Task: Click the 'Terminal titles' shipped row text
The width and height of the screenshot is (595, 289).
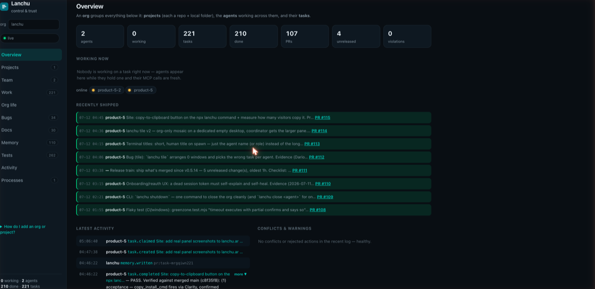Action: [215, 144]
